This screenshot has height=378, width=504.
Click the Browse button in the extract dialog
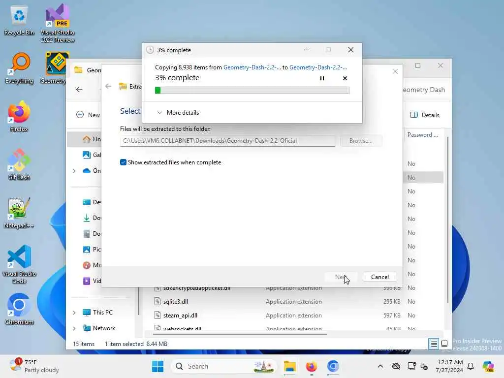click(x=361, y=141)
